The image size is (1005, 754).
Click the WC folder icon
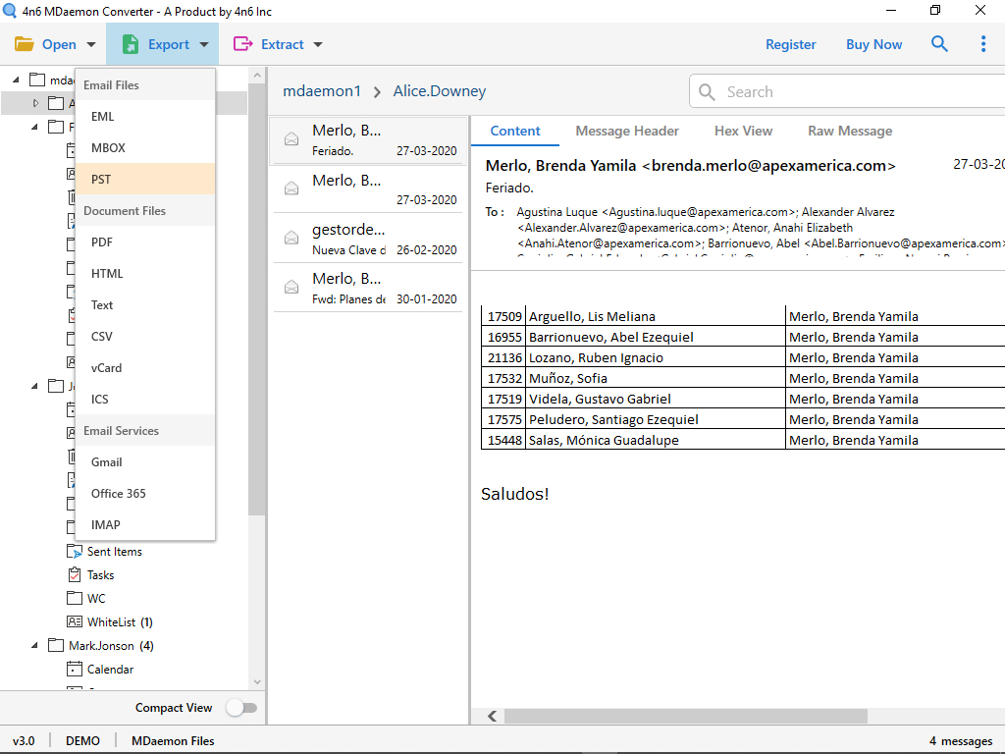[x=75, y=598]
